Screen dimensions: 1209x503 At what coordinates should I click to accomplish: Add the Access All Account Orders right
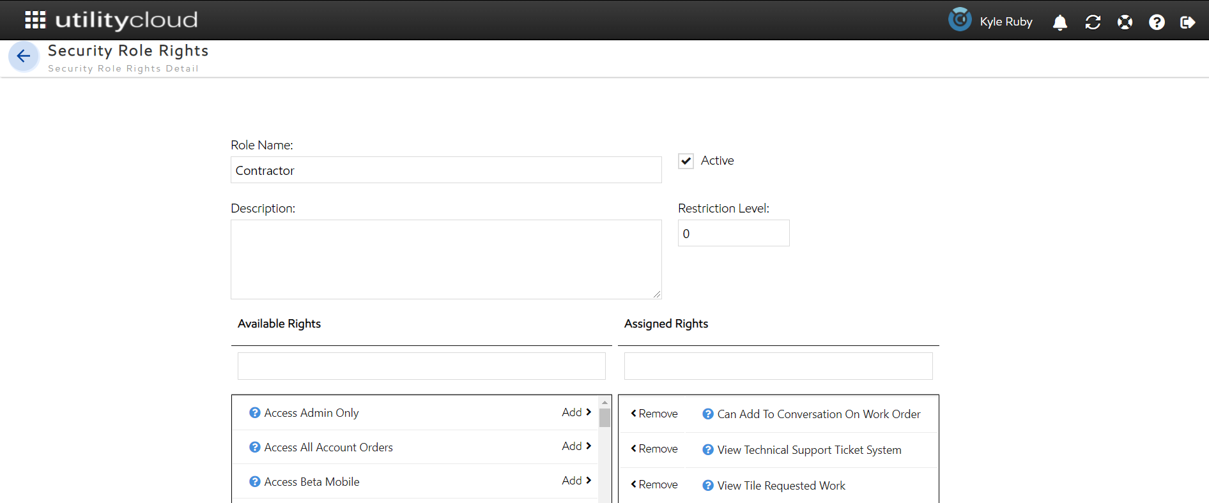point(576,446)
